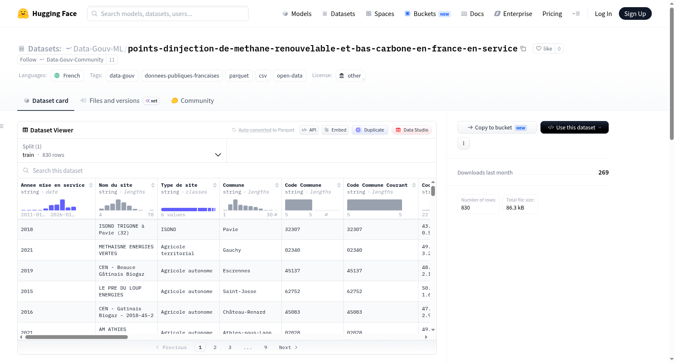Open the license 'other' dropdown tag
Screen dimensions: 675x363
(351, 75)
